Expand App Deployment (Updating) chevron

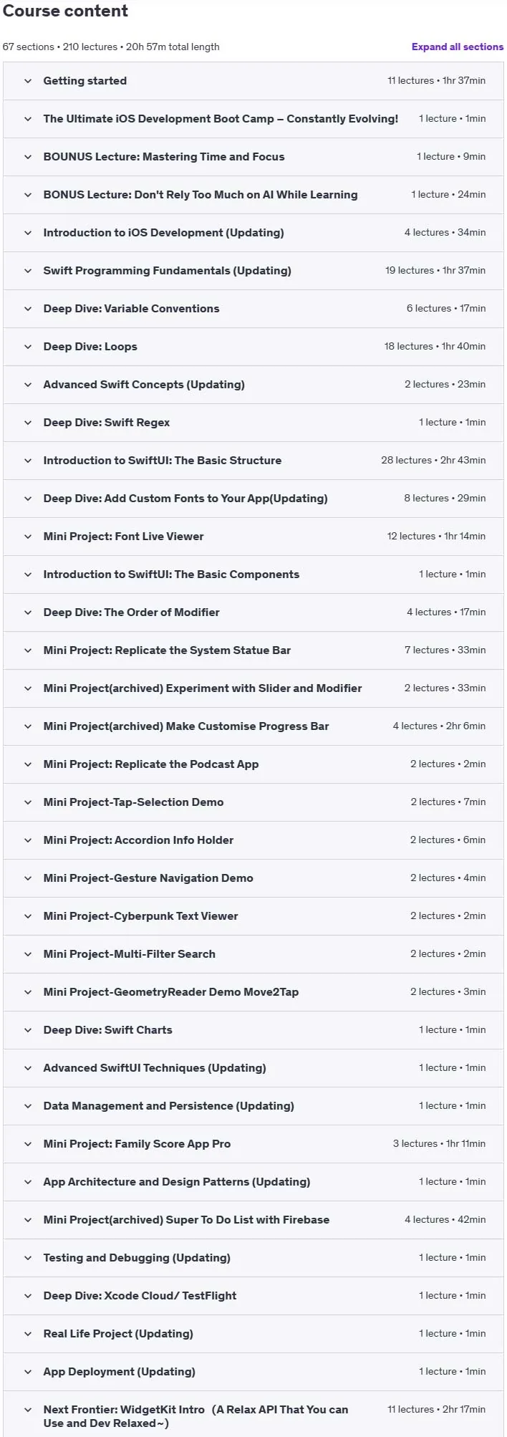tap(28, 1372)
